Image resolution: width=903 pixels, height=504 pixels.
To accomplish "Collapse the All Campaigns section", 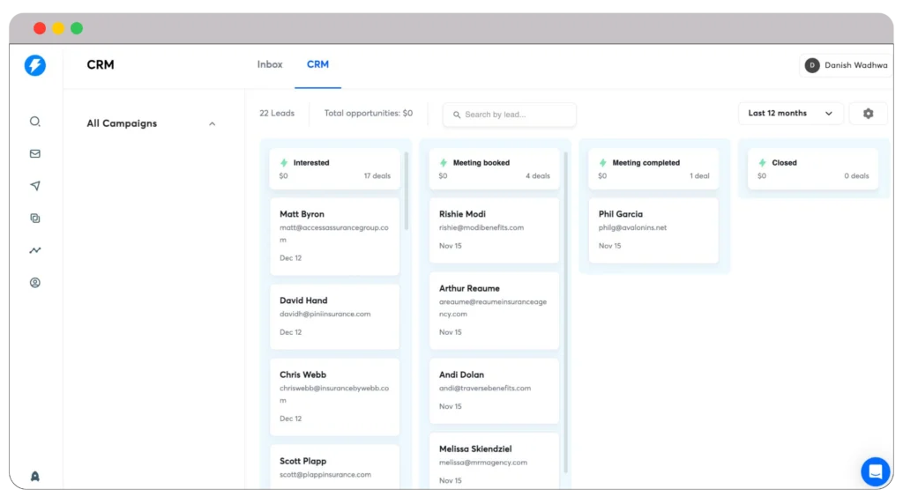I will [212, 124].
